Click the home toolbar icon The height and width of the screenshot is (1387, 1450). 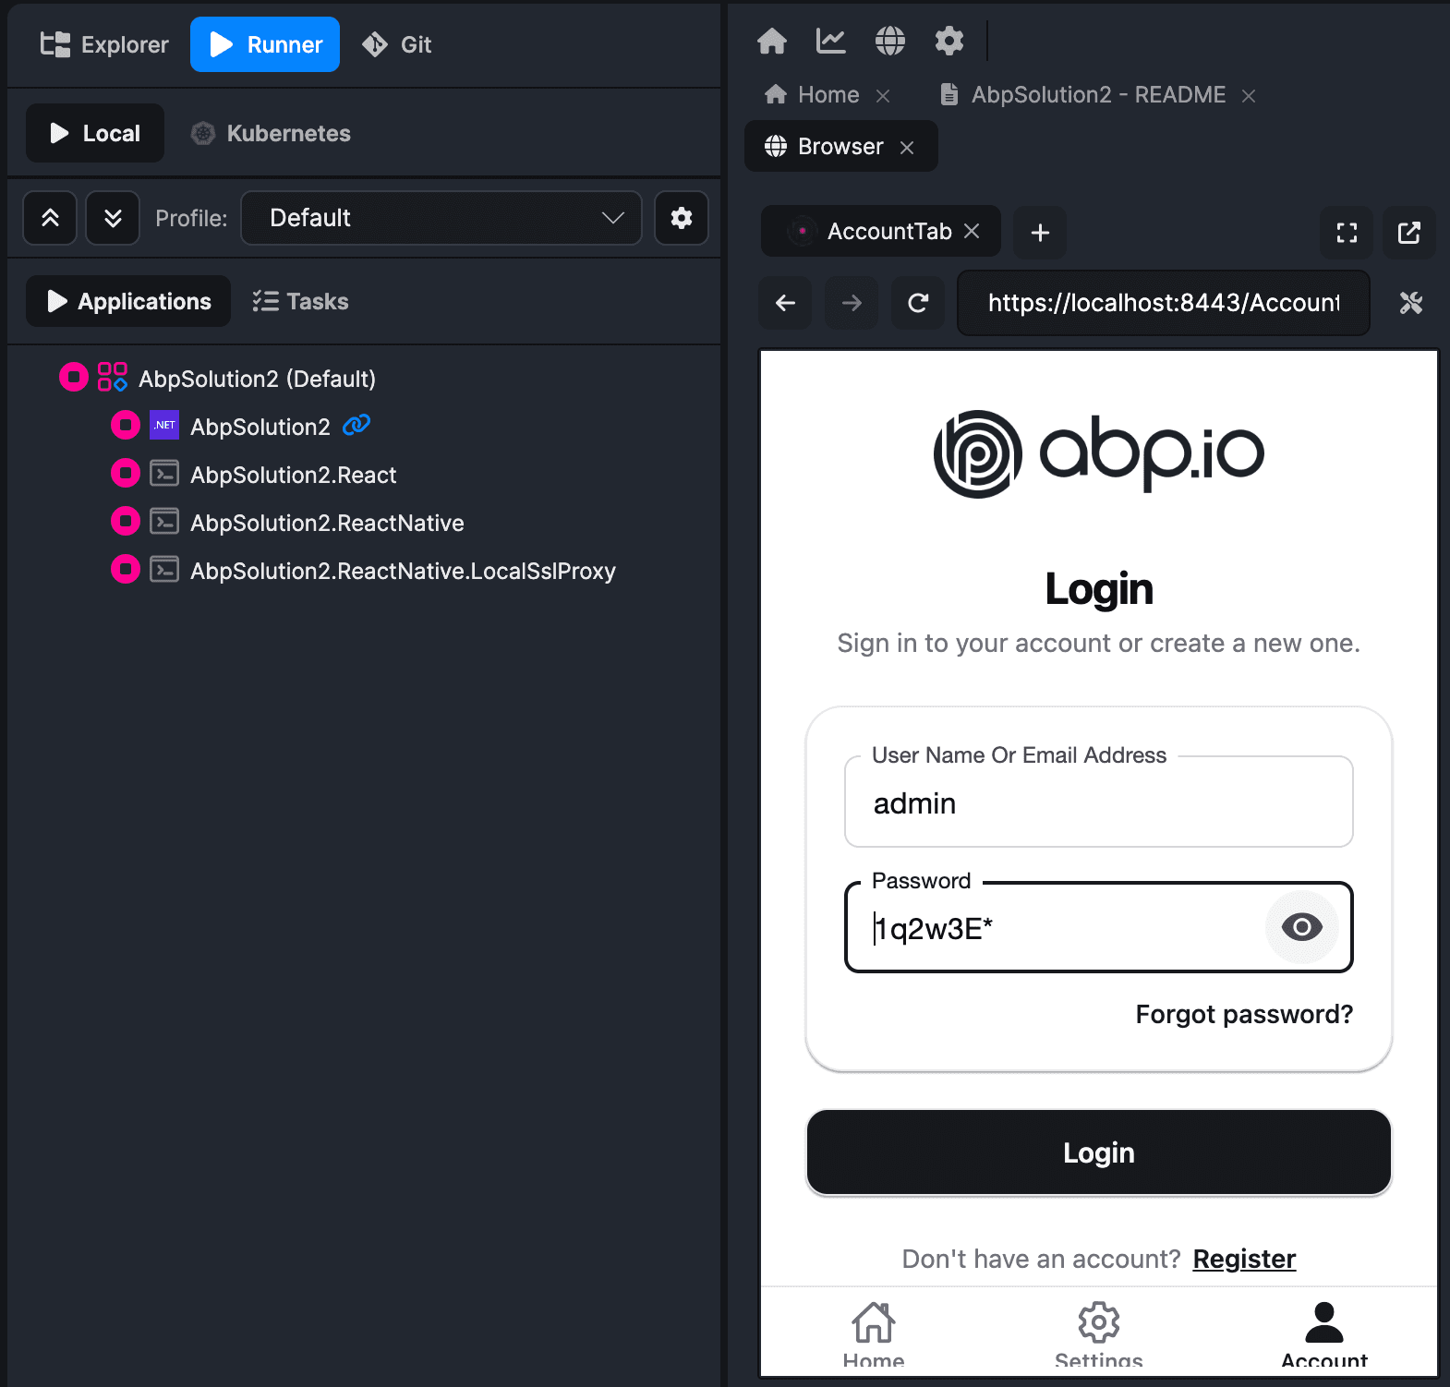pos(772,41)
